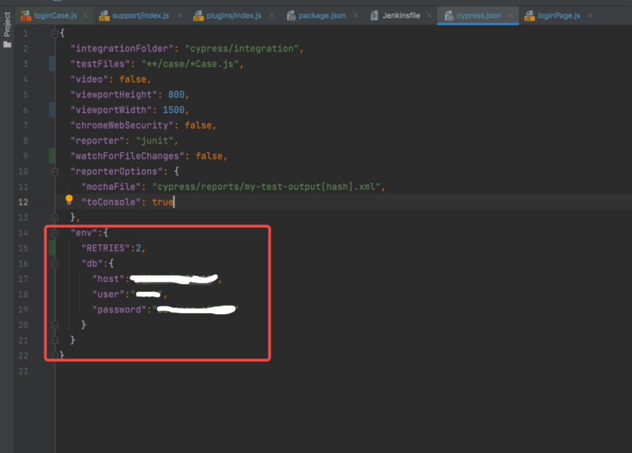Collapse the reporterOptions block fold arrow
632x453 pixels.
coord(55,171)
